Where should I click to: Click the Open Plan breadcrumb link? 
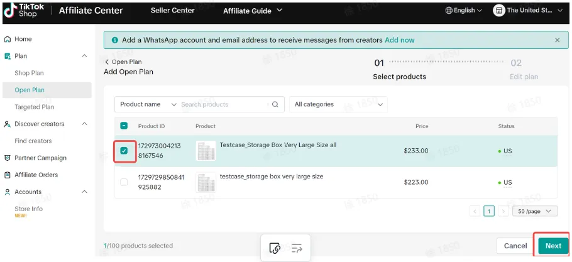(126, 62)
